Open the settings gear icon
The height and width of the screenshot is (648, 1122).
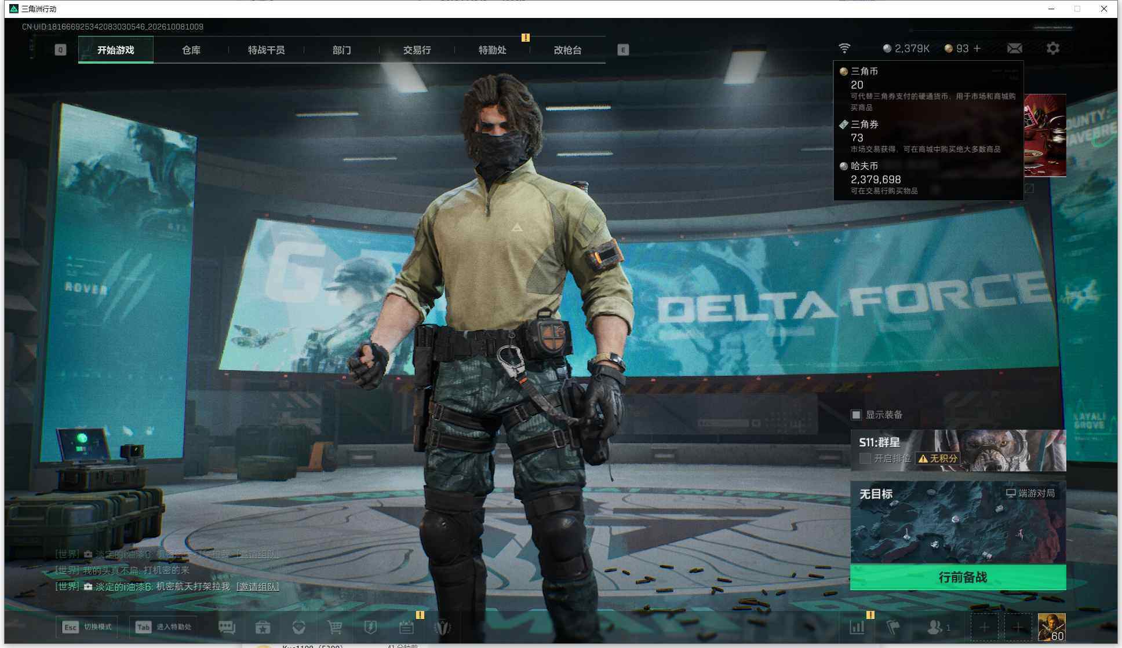pos(1053,49)
